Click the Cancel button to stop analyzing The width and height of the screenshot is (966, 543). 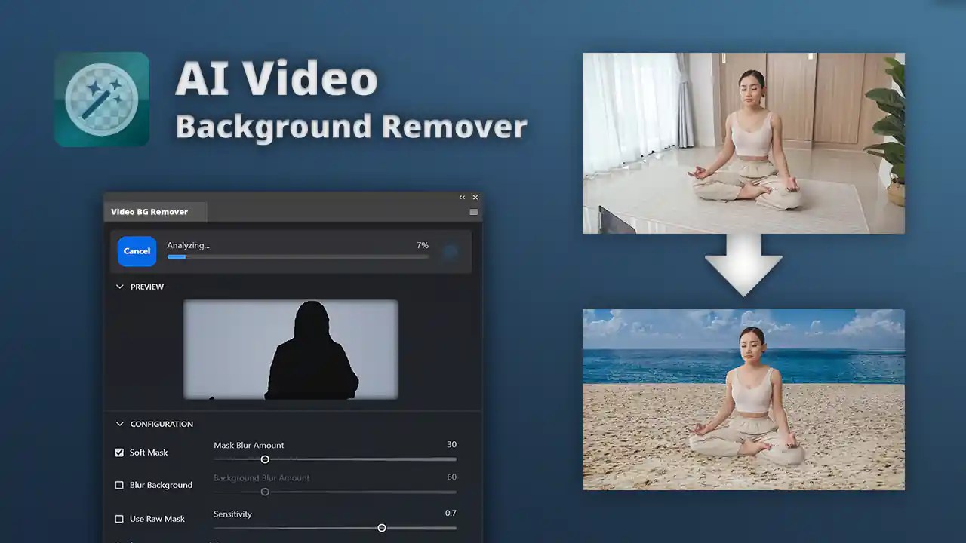[137, 251]
